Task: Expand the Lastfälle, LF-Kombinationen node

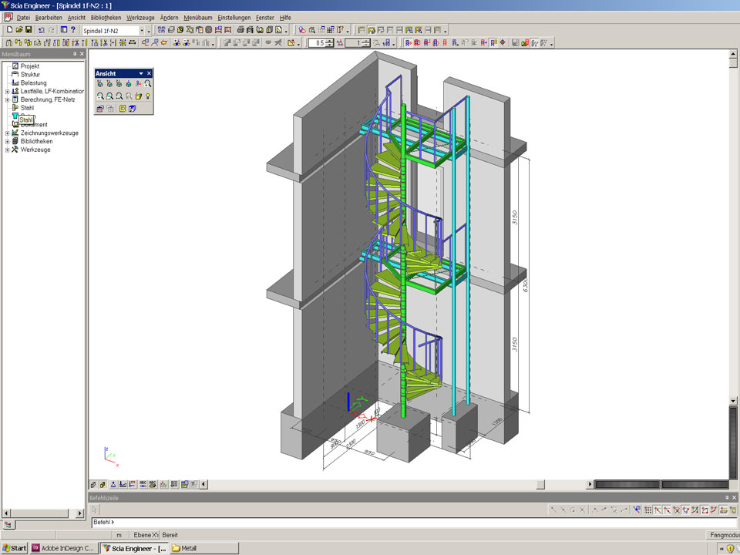Action: click(7, 91)
